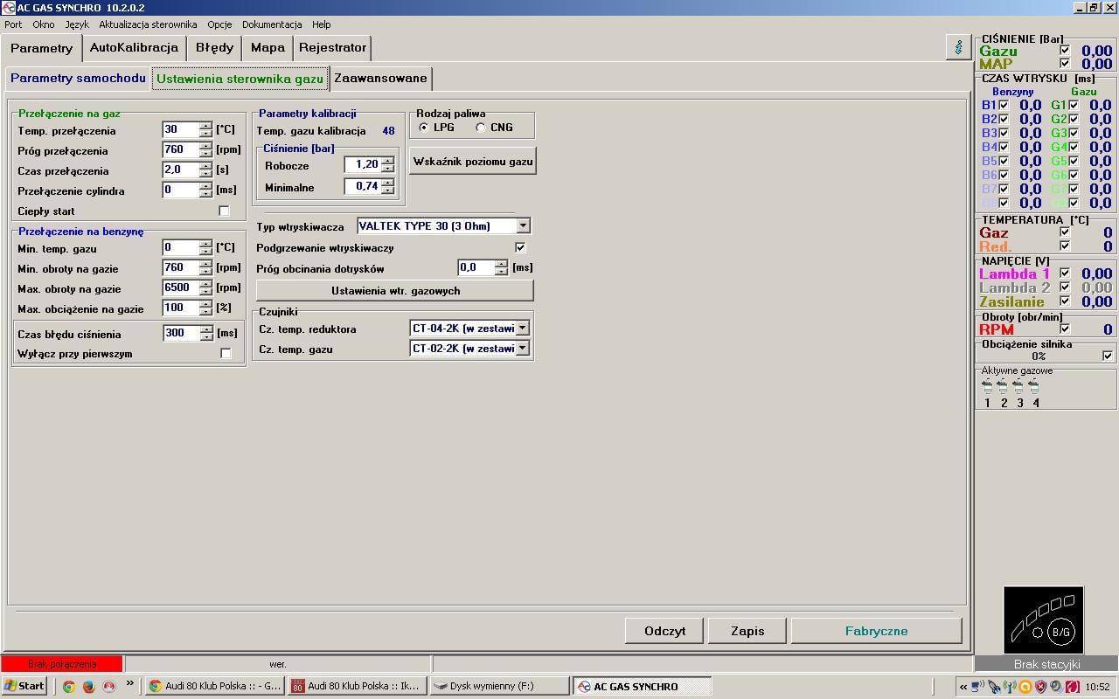Switch to the Błędy tab
Screen dimensions: 1119x699
point(214,47)
